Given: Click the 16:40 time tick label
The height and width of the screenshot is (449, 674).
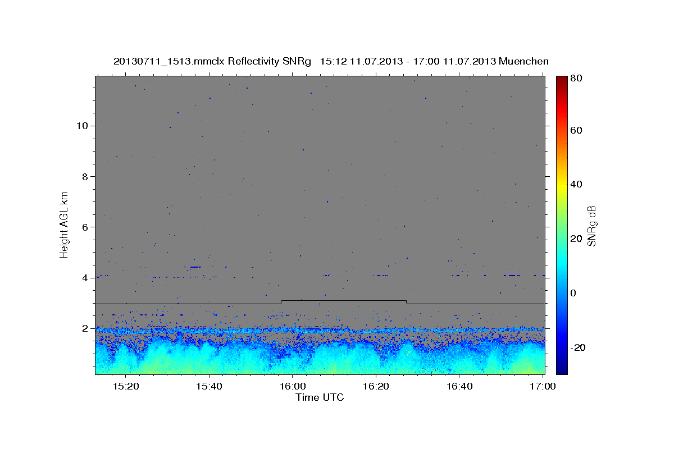Looking at the screenshot, I should [459, 386].
